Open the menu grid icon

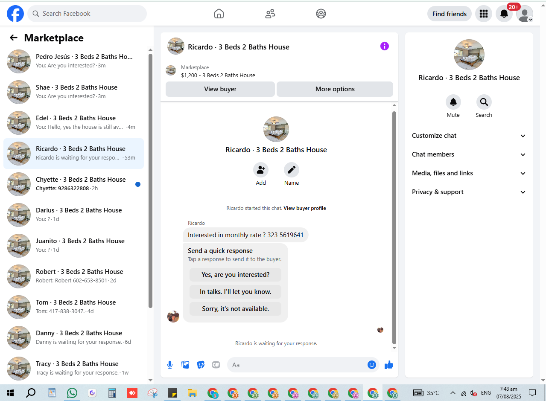484,14
